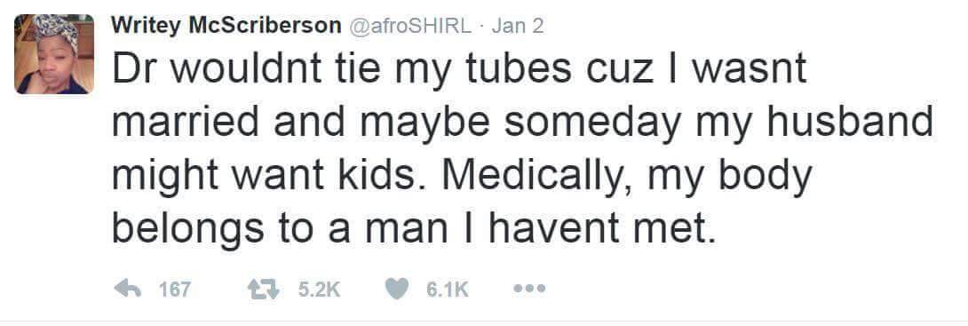Click the word "Medically" in the tweet

pyautogui.click(x=544, y=175)
